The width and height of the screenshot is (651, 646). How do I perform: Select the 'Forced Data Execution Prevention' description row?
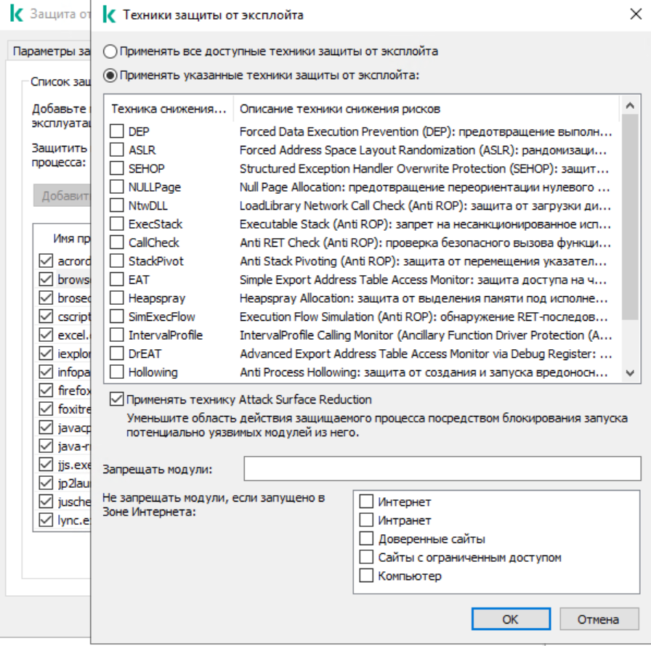click(426, 131)
